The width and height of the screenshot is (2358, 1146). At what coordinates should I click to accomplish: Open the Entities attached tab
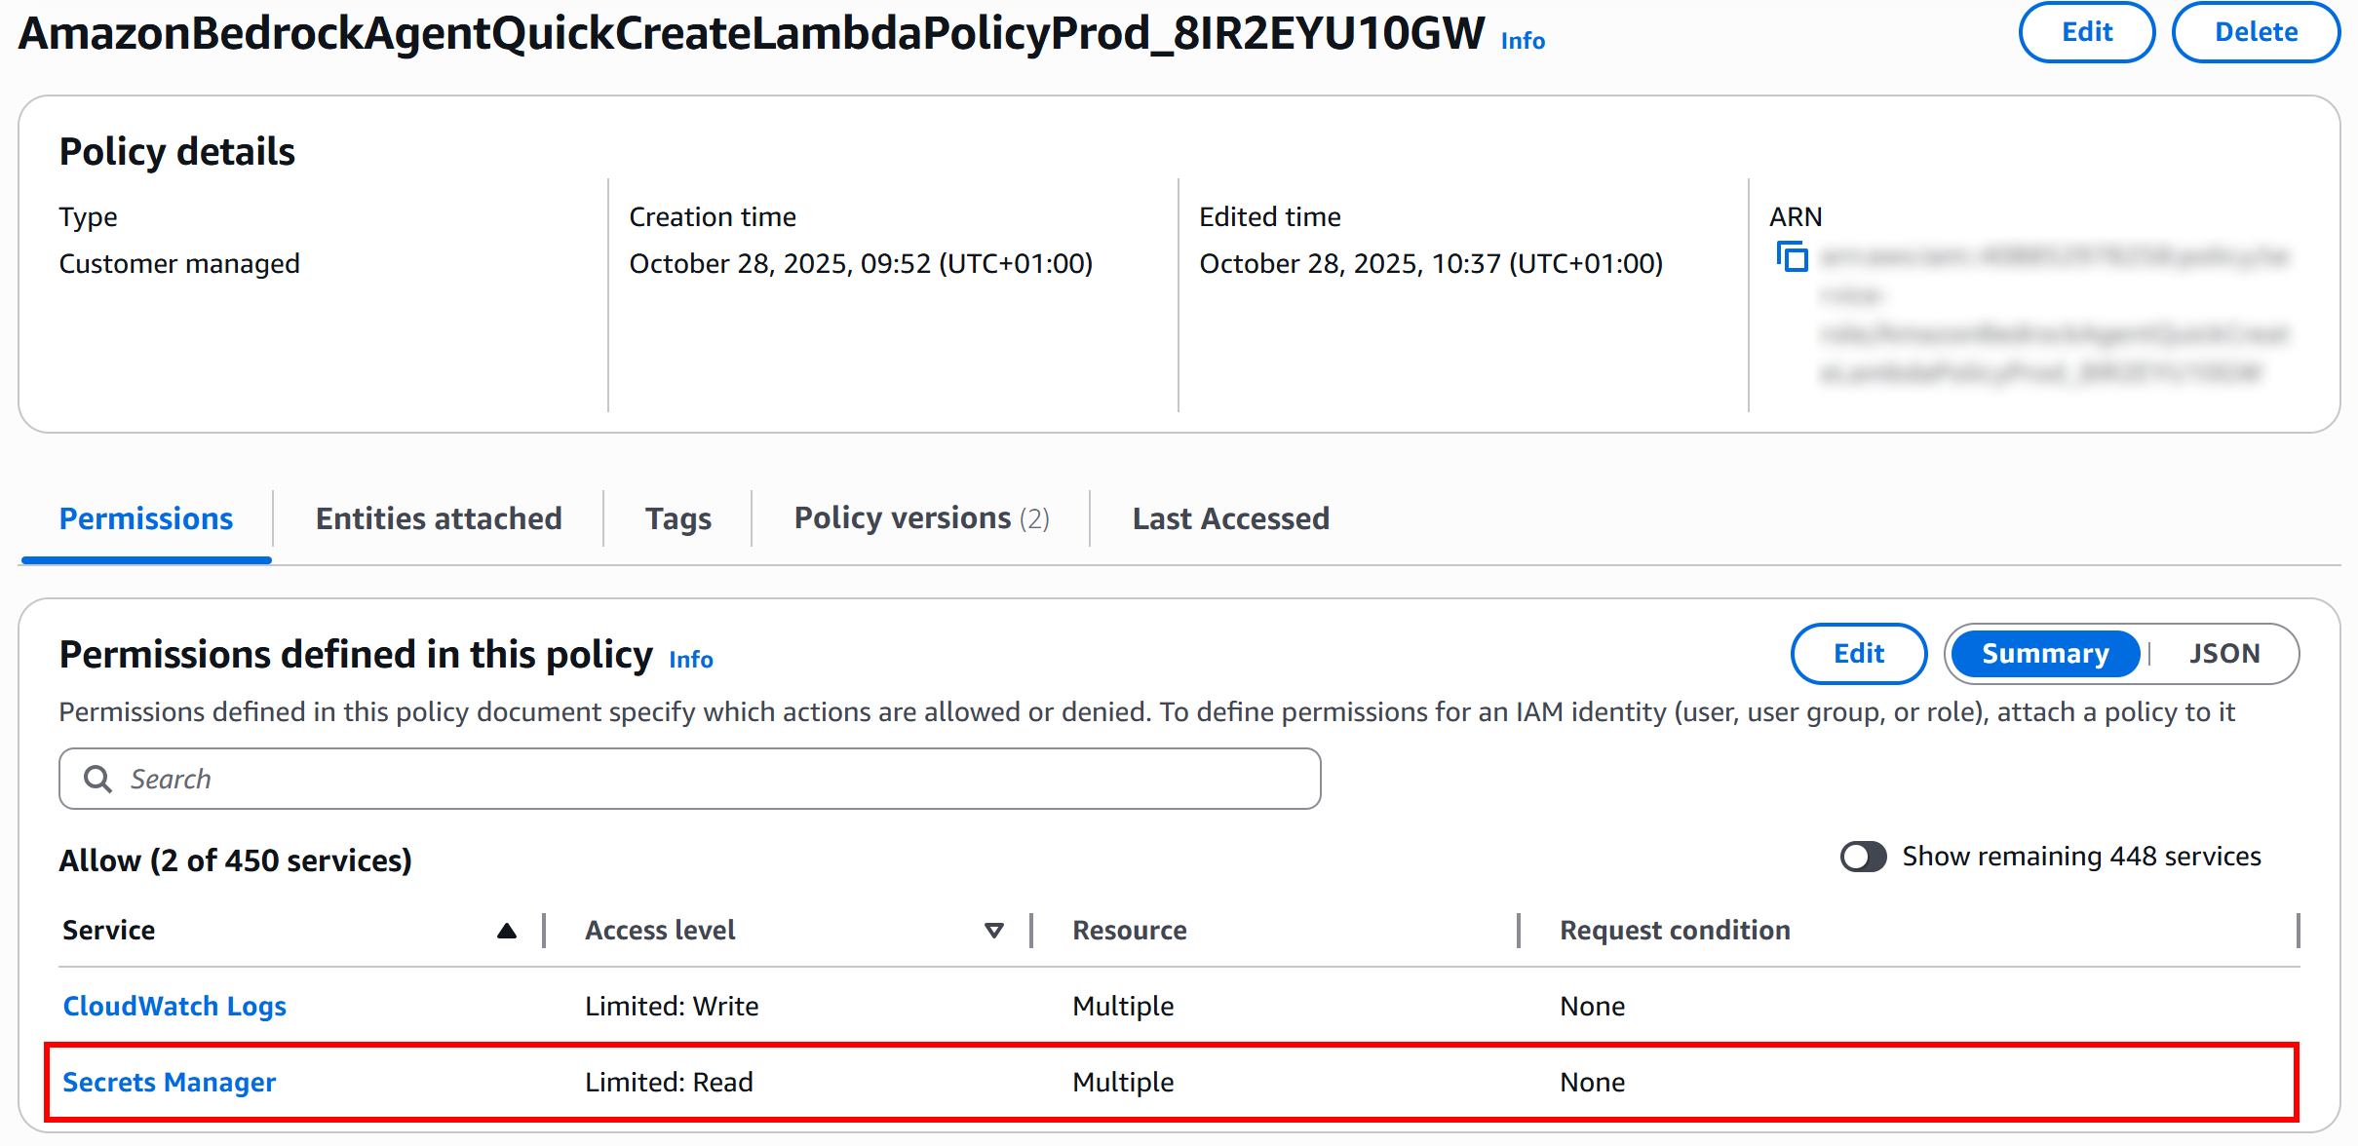pos(439,518)
